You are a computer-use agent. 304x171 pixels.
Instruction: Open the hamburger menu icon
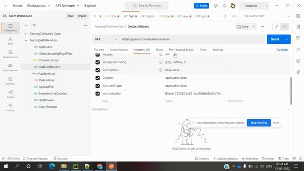[x=5, y=6]
